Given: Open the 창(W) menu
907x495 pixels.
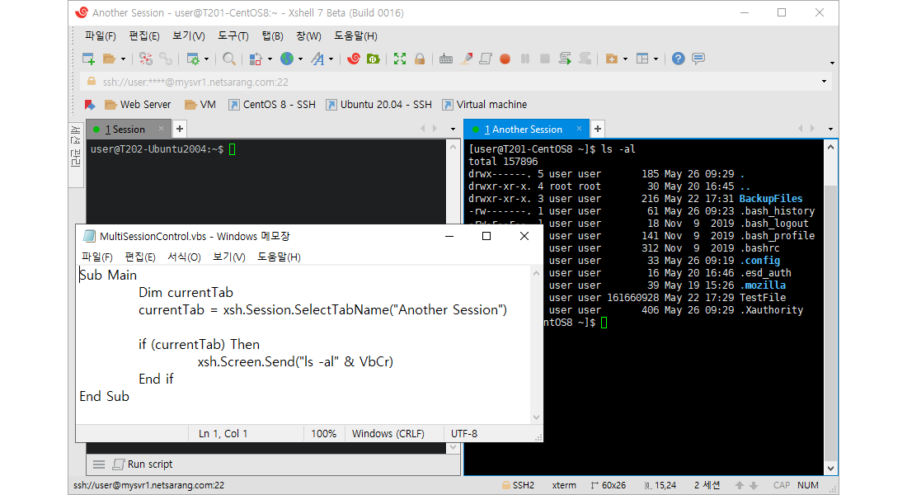Looking at the screenshot, I should [x=308, y=36].
